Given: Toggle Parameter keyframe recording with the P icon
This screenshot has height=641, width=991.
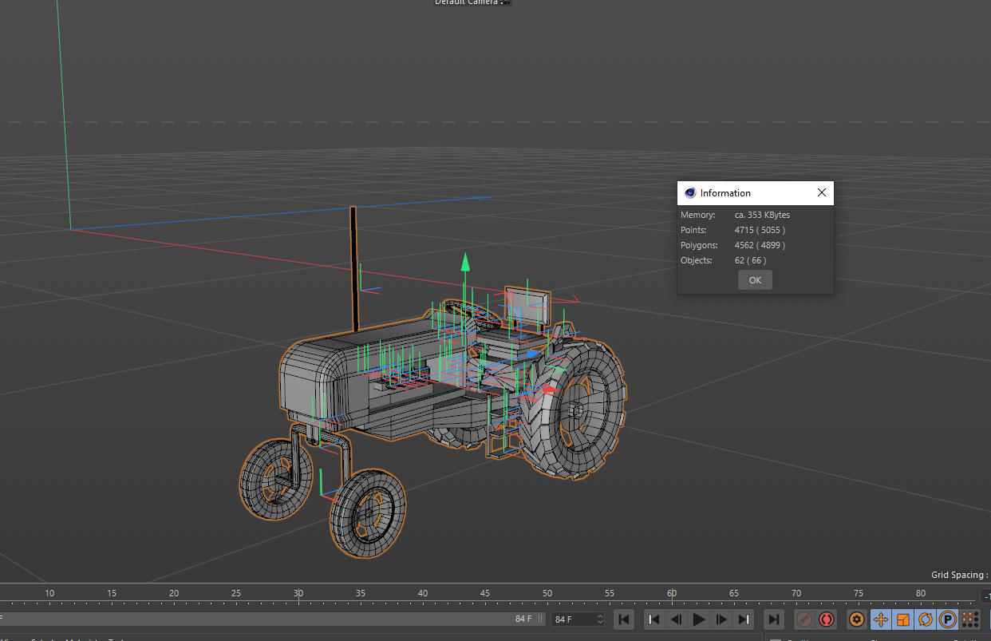Looking at the screenshot, I should coord(947,619).
